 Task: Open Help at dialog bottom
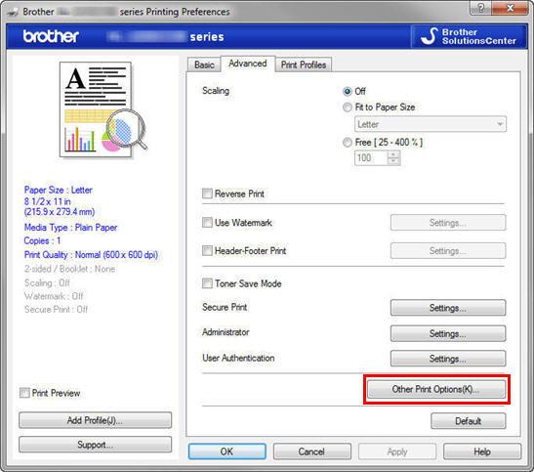(x=482, y=451)
